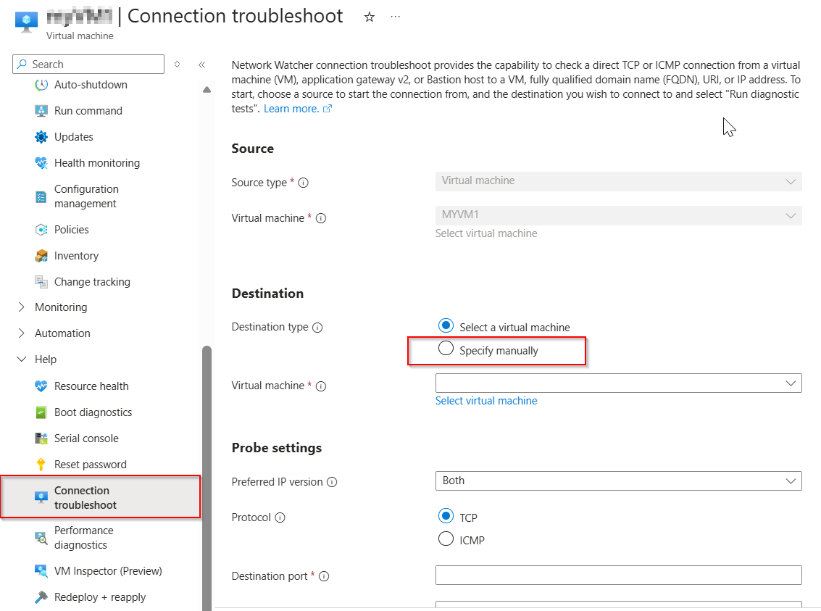Click blue Select virtual machine link
Viewport: 821px width, 611px height.
[486, 401]
